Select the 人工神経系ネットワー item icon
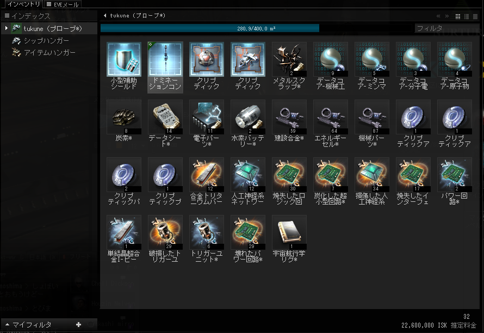 (248, 175)
